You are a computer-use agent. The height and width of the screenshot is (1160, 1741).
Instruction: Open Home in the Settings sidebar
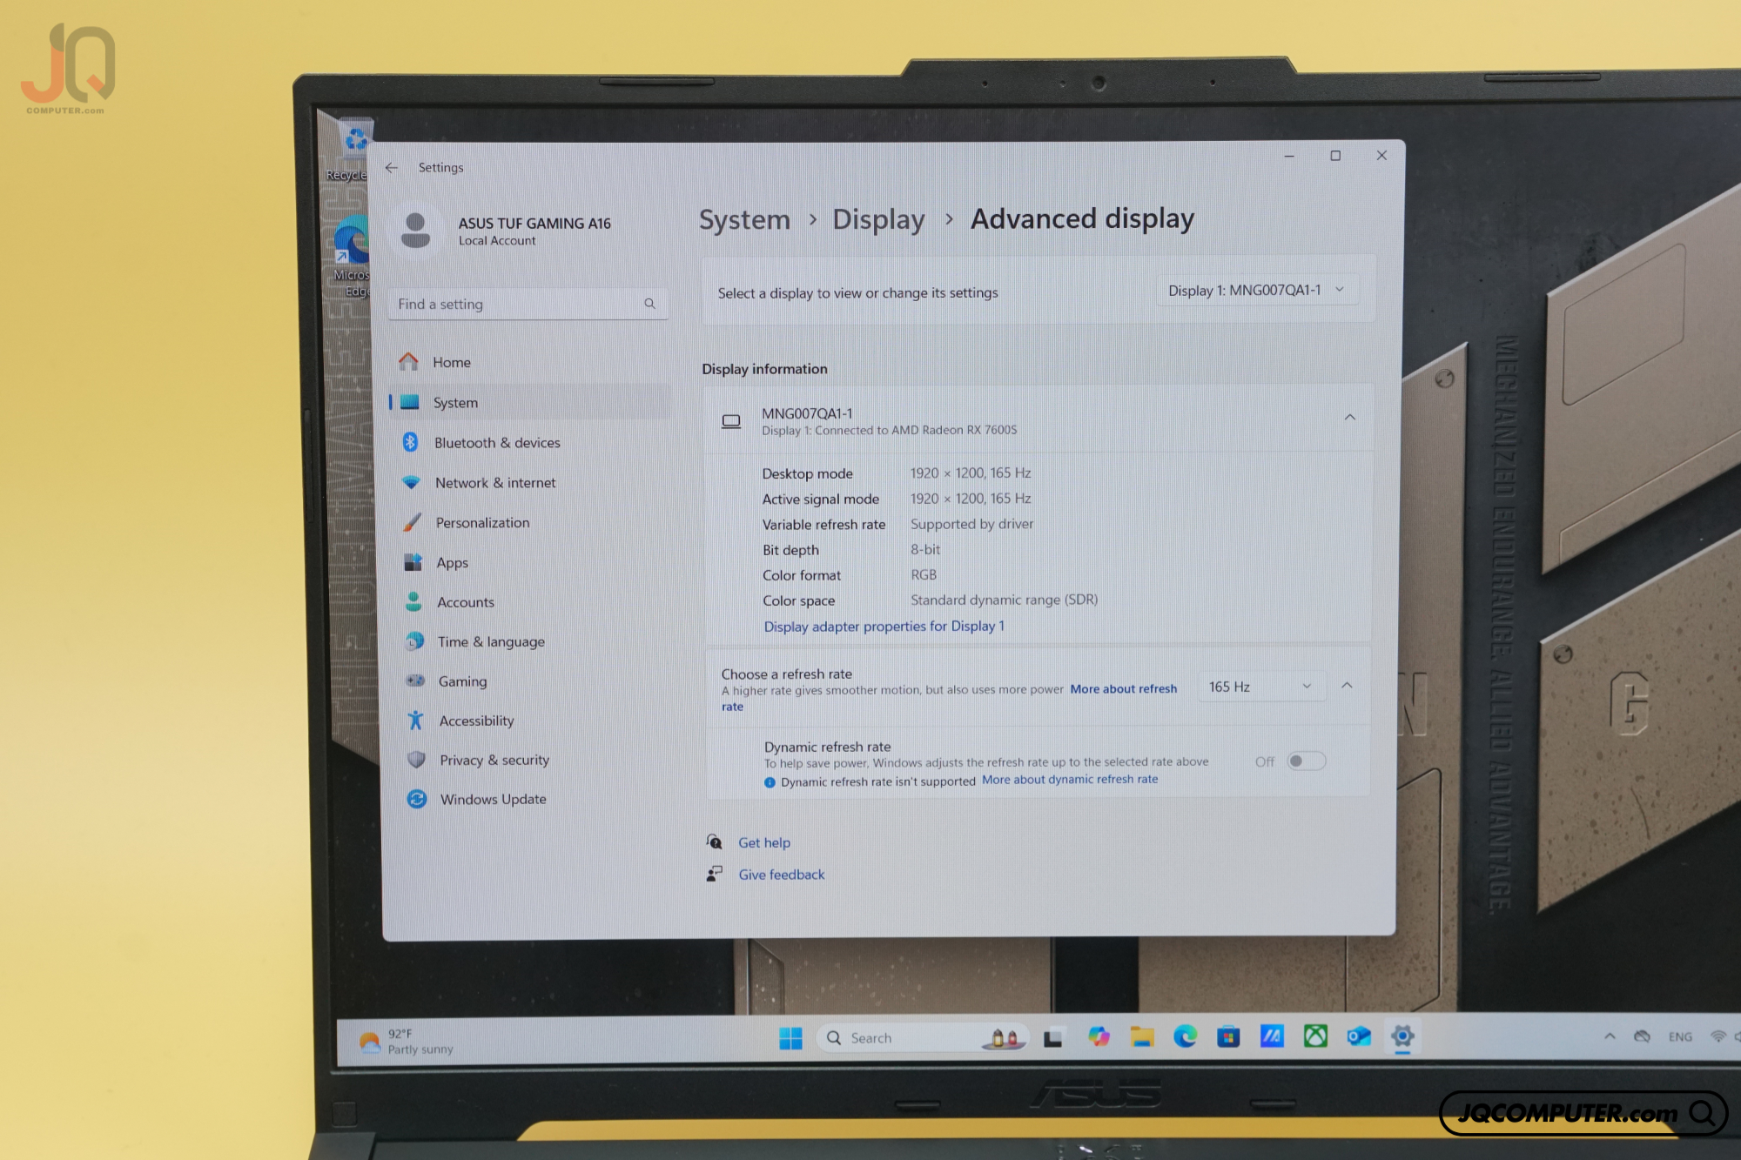coord(529,362)
